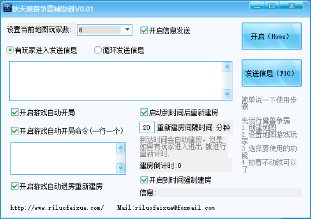Screen dimensions: 311x219
Task: Select the 有玩家进入发送信息 radio button
Action: click(10, 50)
